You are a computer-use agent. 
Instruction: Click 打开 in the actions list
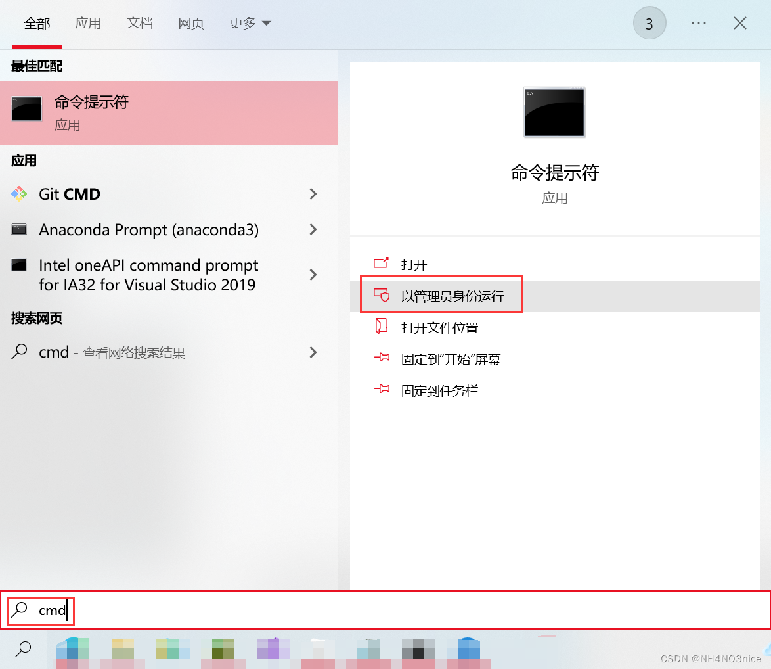coord(555,265)
